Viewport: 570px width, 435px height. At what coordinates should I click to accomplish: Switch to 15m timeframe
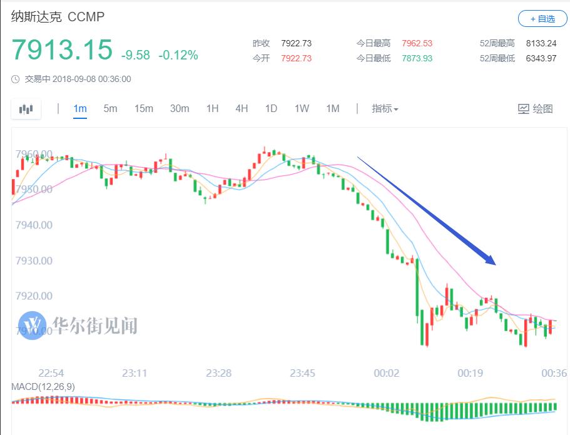[x=143, y=109]
